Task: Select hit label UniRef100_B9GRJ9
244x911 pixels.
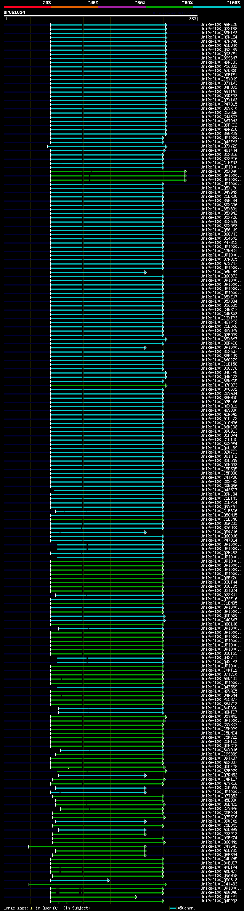Action: pyautogui.click(x=219, y=133)
